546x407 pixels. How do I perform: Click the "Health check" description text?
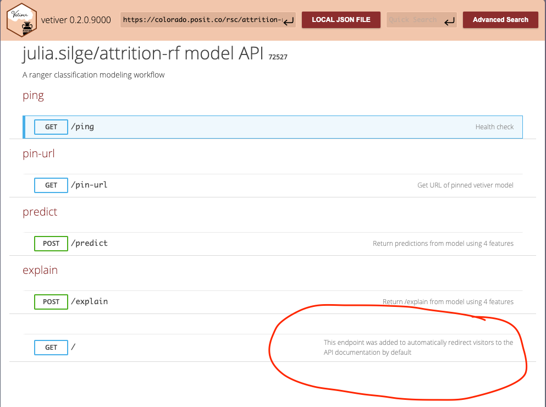[494, 127]
